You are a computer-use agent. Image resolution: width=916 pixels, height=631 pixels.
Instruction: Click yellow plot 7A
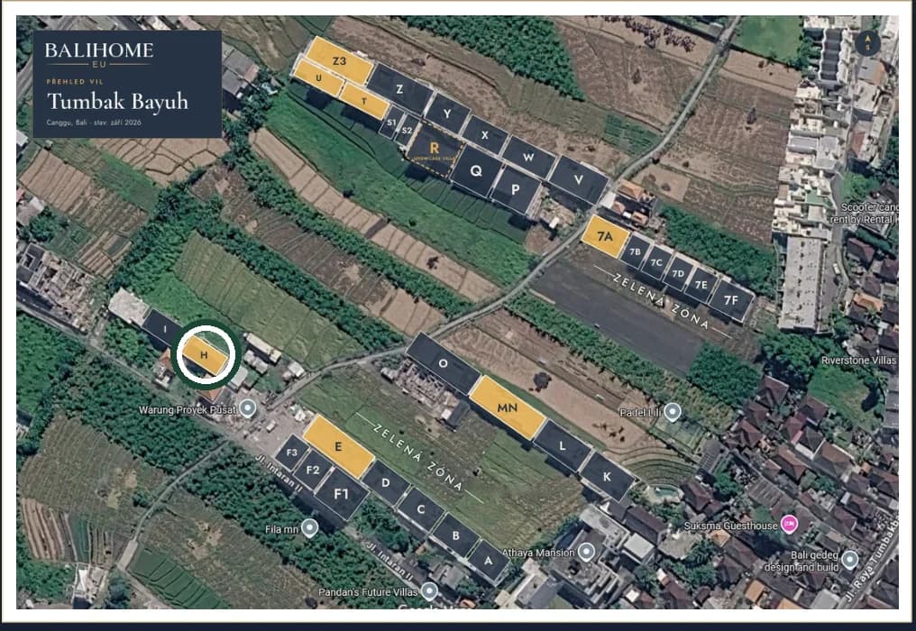(605, 236)
